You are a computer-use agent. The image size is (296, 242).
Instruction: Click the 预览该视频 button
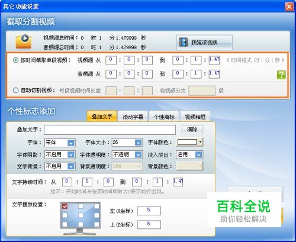(x=204, y=42)
